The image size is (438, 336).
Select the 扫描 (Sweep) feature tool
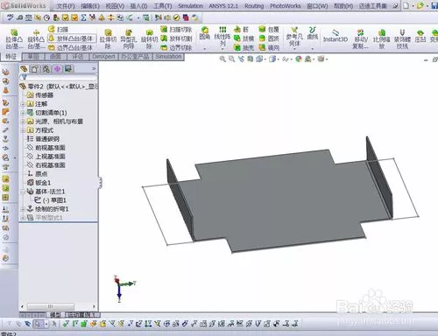(x=59, y=29)
